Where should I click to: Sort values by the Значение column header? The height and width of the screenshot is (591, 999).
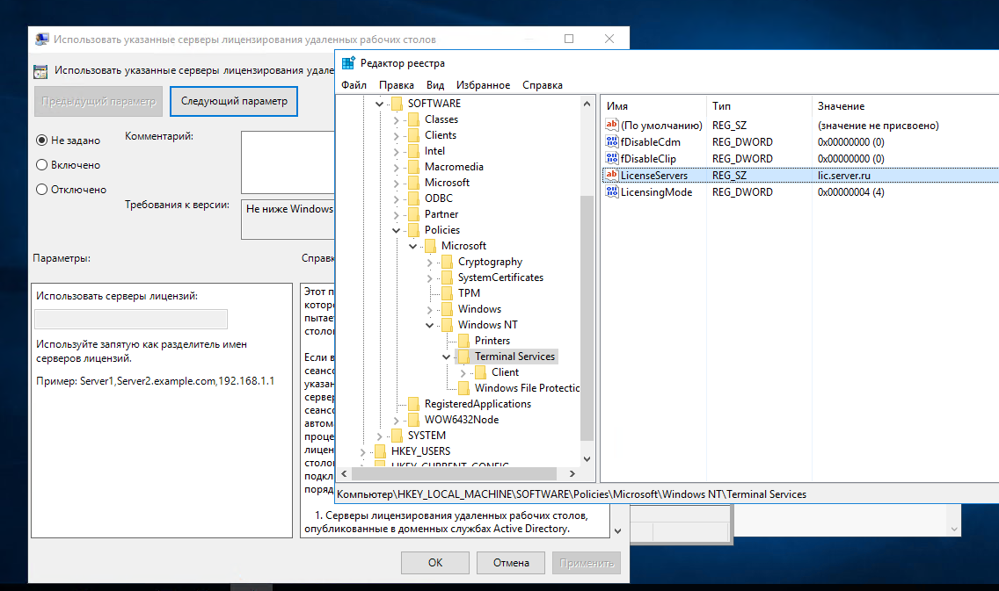point(906,106)
